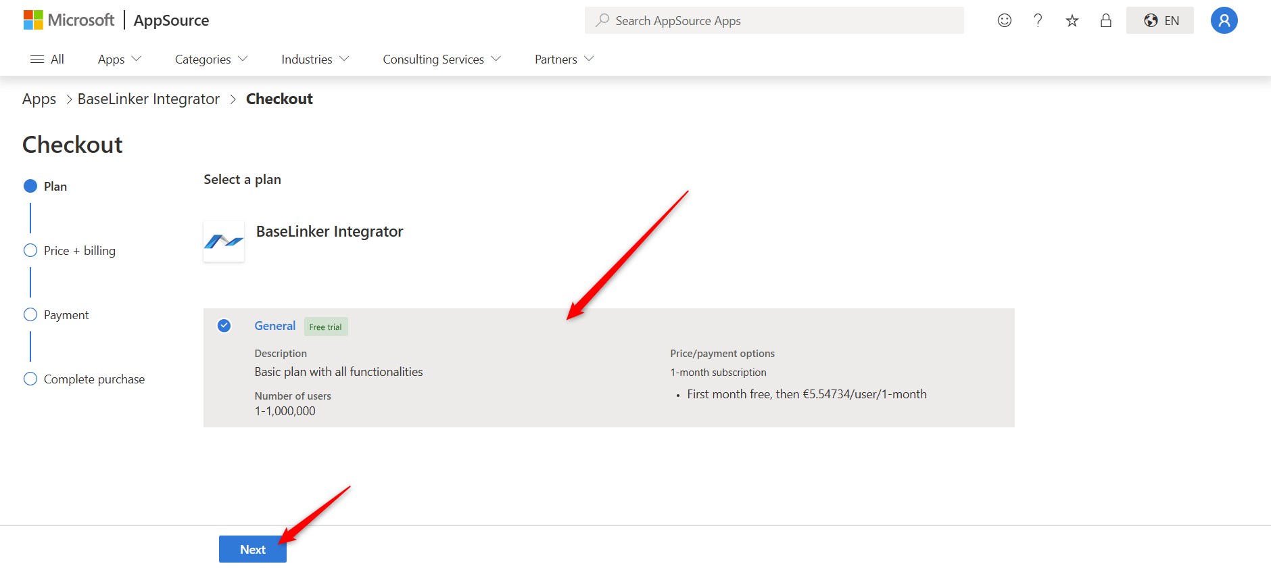The height and width of the screenshot is (568, 1271).
Task: Click the Microsoft logo
Action: (68, 20)
